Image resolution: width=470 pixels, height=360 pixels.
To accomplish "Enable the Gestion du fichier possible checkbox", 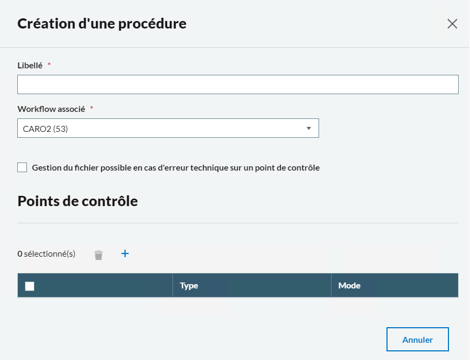I will tap(22, 167).
